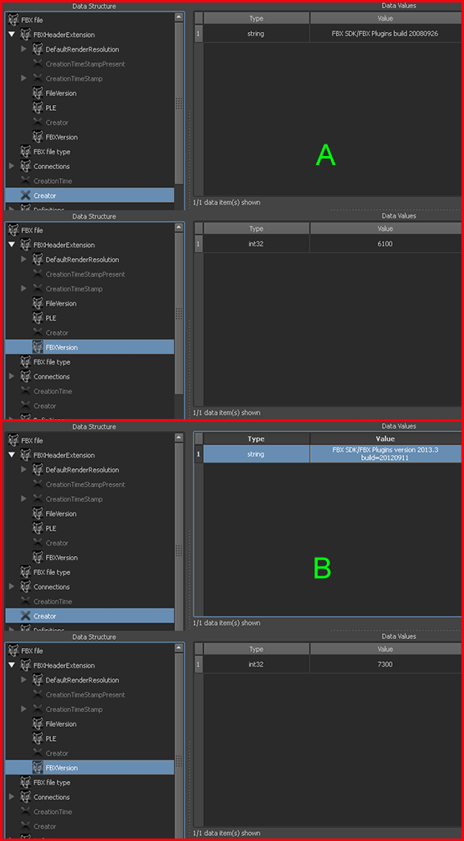464x841 pixels.
Task: Click the Type column header in panel A
Action: click(x=256, y=18)
